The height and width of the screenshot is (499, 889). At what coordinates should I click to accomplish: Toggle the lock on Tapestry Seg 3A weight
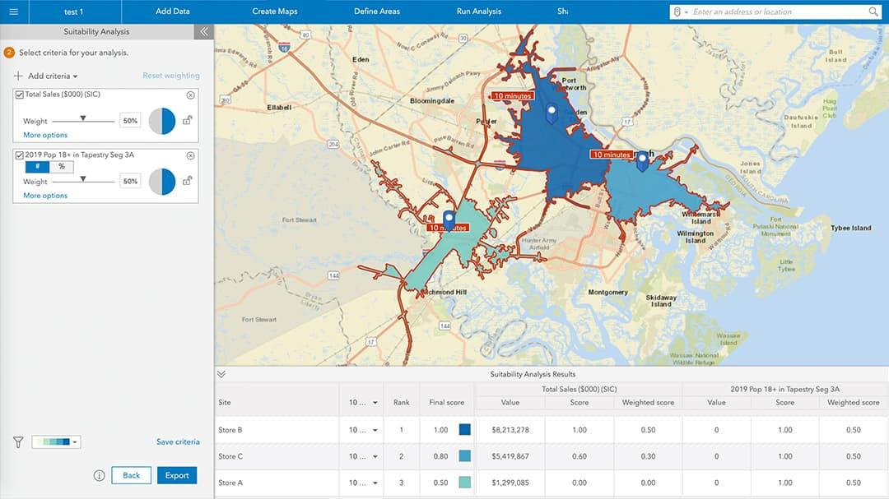point(187,181)
